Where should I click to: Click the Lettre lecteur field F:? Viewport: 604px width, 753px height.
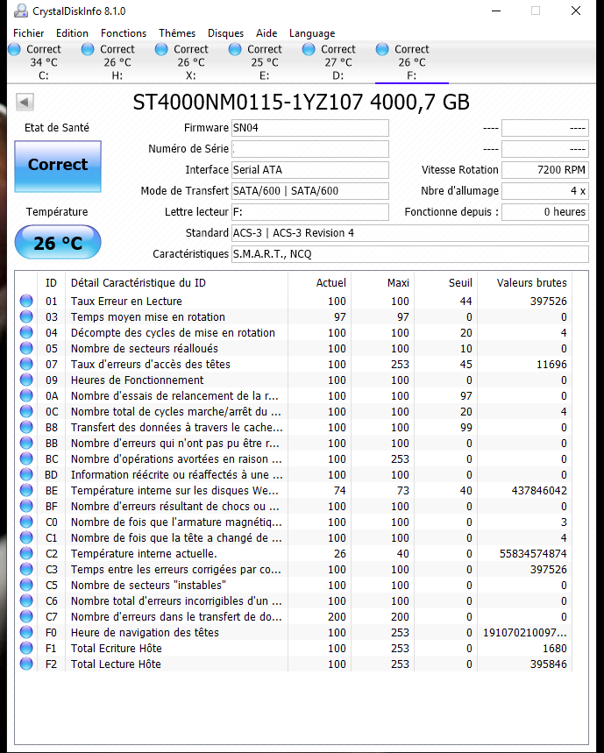pyautogui.click(x=310, y=212)
